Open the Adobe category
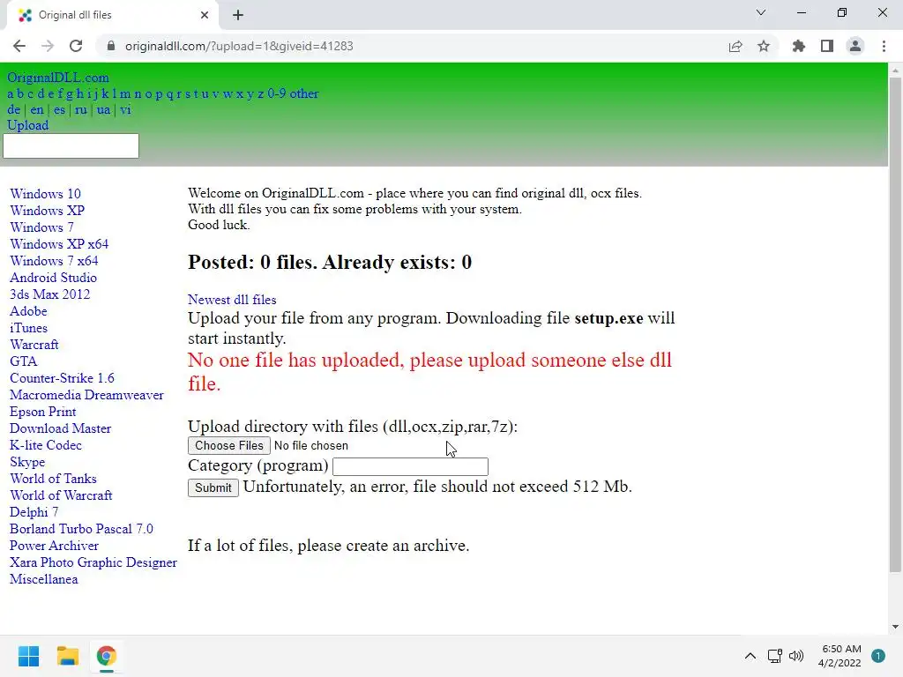 28,311
